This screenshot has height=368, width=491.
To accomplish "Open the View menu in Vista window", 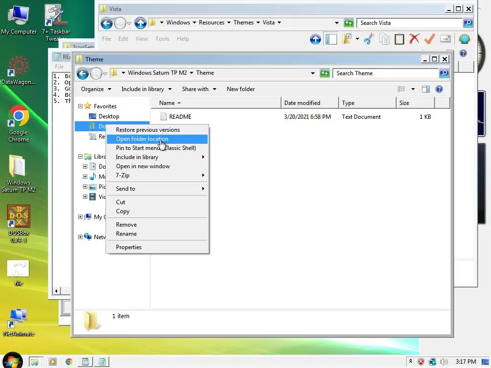I will (141, 39).
